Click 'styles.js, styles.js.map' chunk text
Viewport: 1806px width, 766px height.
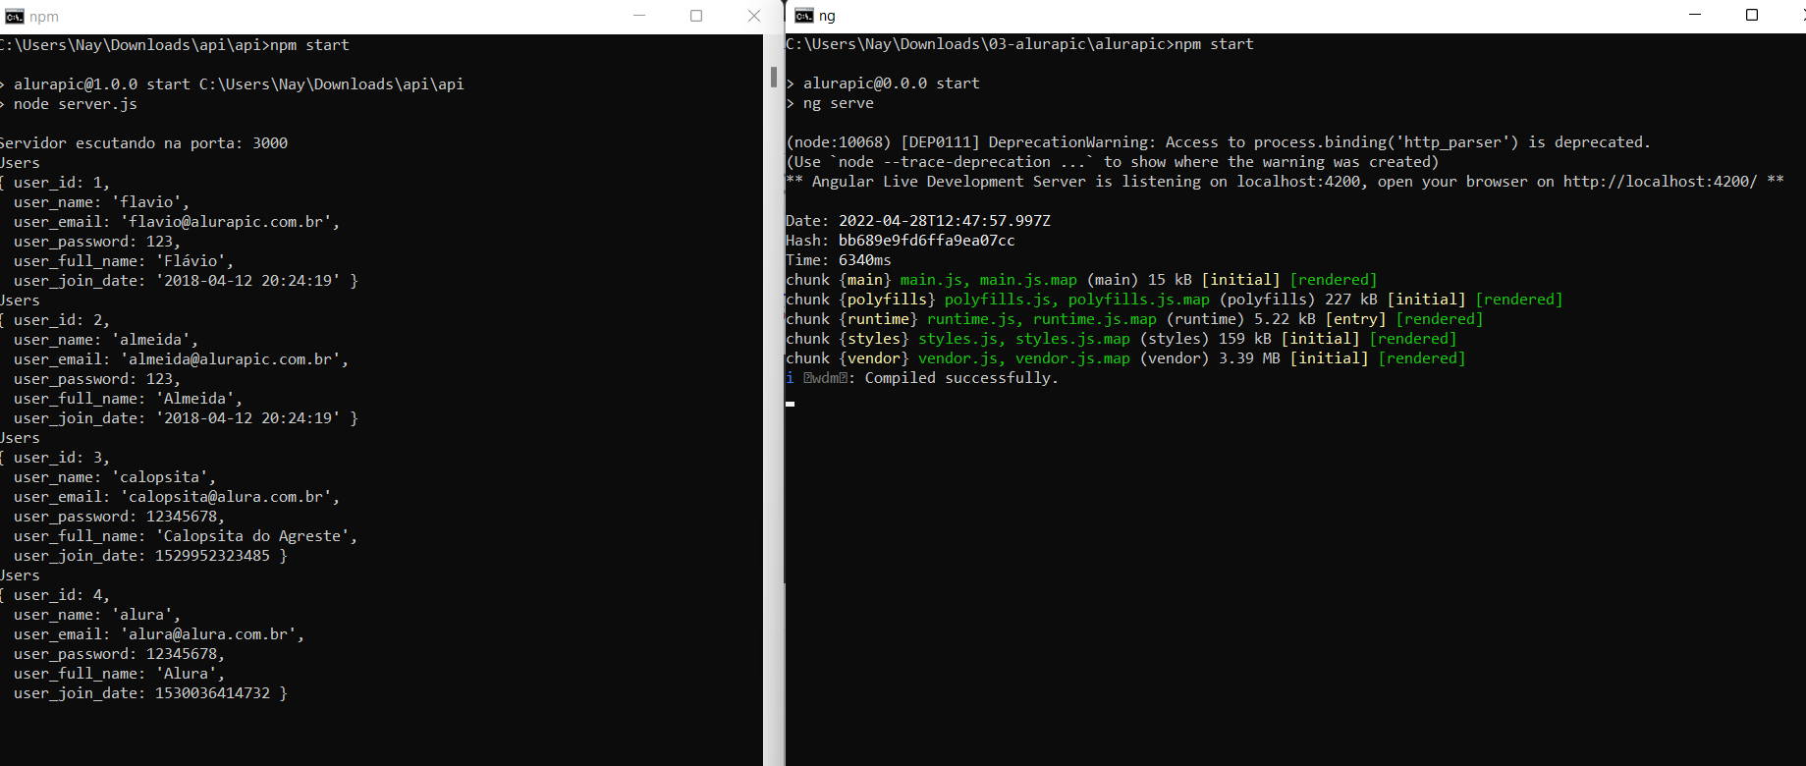(x=1024, y=339)
